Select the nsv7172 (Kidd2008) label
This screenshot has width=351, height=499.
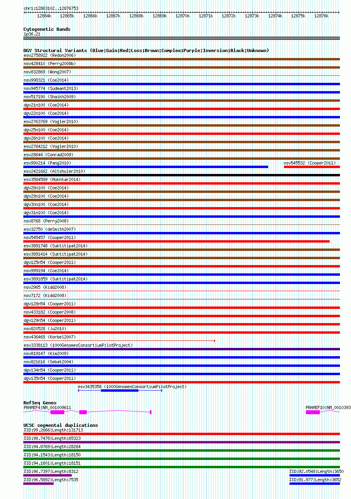tap(45, 295)
